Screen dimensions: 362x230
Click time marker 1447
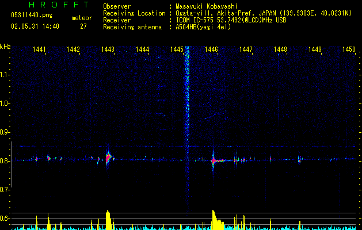point(246,49)
